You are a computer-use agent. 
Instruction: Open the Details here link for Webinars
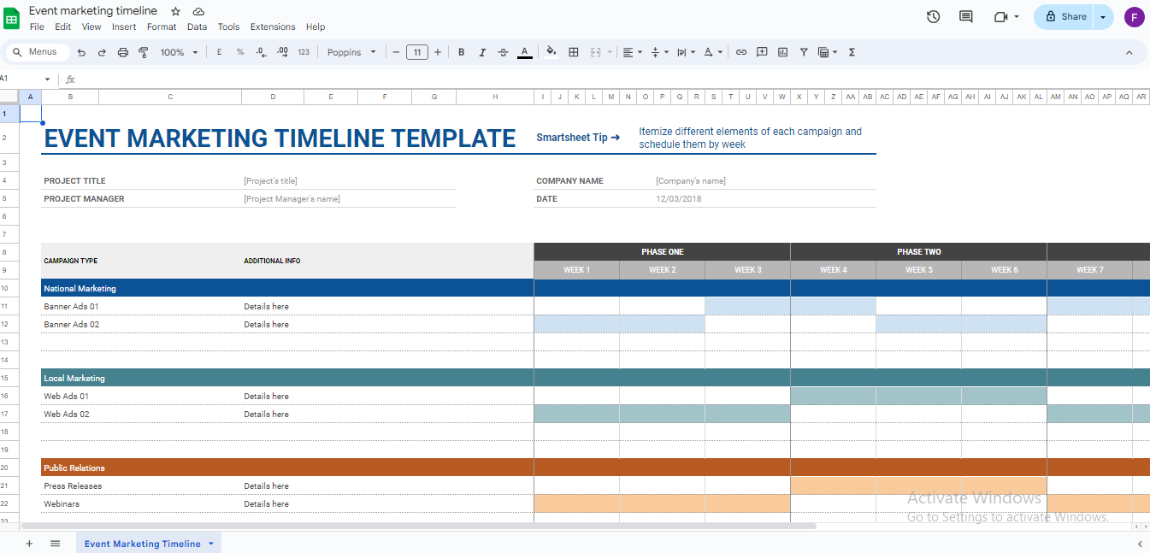coord(266,503)
